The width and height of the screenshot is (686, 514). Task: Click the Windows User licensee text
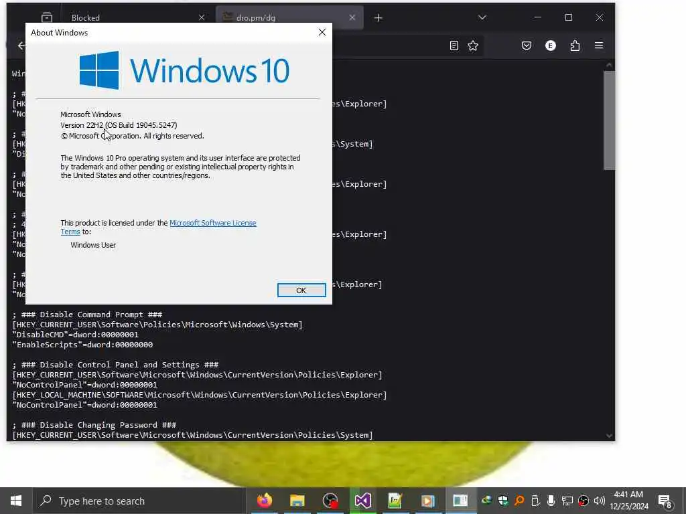(x=93, y=245)
